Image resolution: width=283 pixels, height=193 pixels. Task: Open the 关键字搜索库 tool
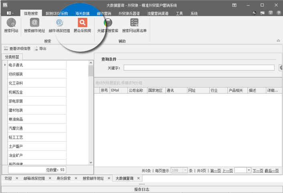click(x=108, y=23)
